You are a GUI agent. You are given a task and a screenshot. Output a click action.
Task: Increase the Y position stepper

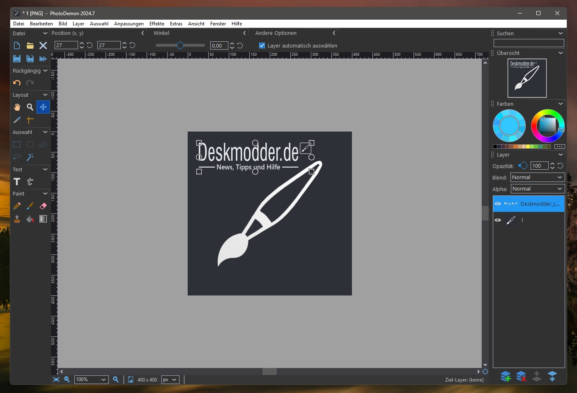pos(124,43)
